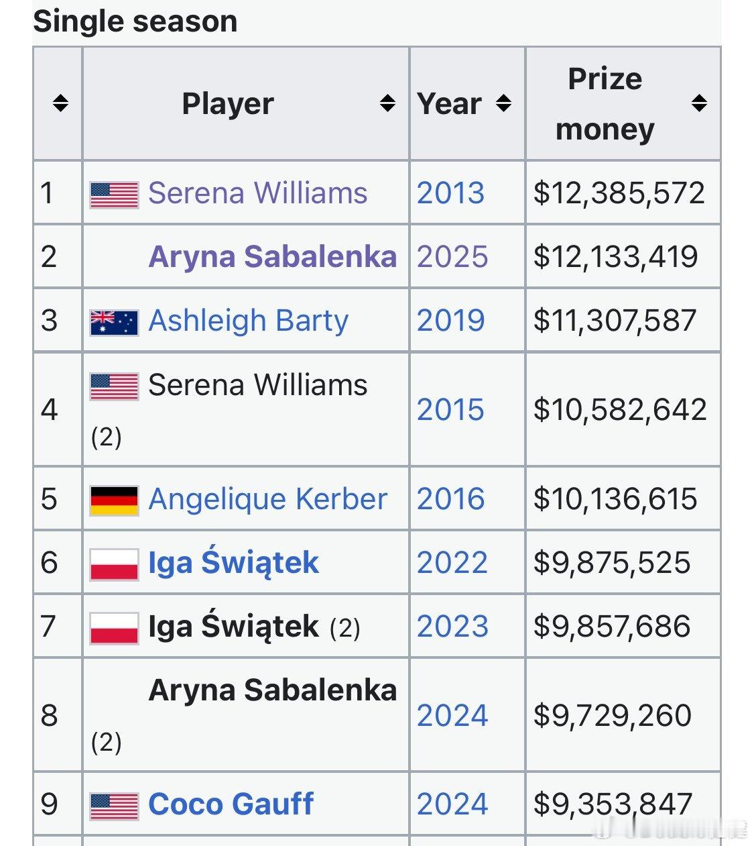The height and width of the screenshot is (846, 754).
Task: Click Australian flag beside Ashleigh Barty
Action: point(115,323)
